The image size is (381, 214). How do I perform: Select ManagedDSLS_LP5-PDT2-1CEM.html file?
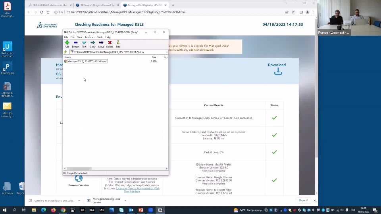pos(87,61)
